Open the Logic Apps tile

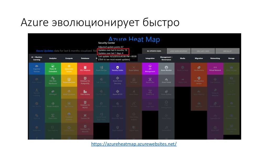(x=150, y=105)
